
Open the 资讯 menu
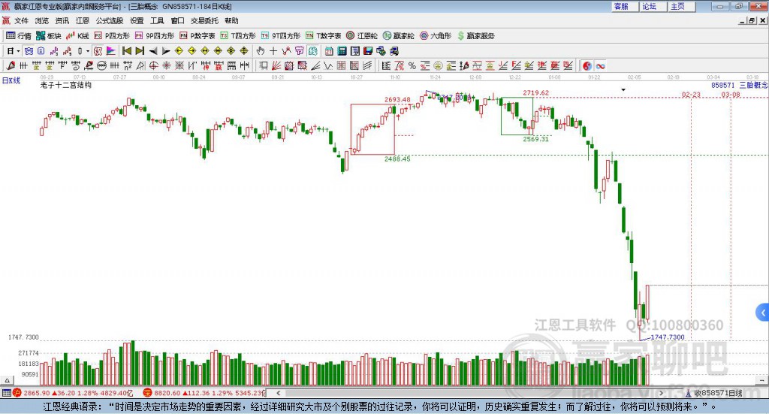click(x=62, y=20)
